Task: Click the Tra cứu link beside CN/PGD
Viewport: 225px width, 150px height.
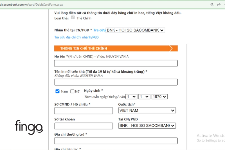Action: pyautogui.click(x=99, y=30)
